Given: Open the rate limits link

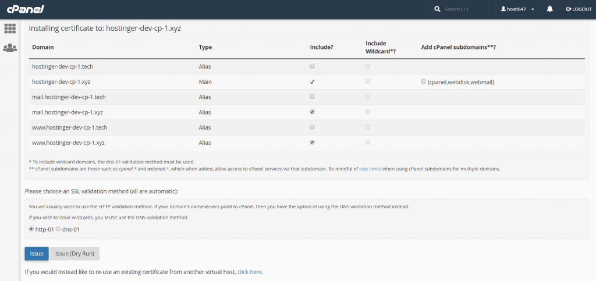Looking at the screenshot, I should click(x=370, y=169).
